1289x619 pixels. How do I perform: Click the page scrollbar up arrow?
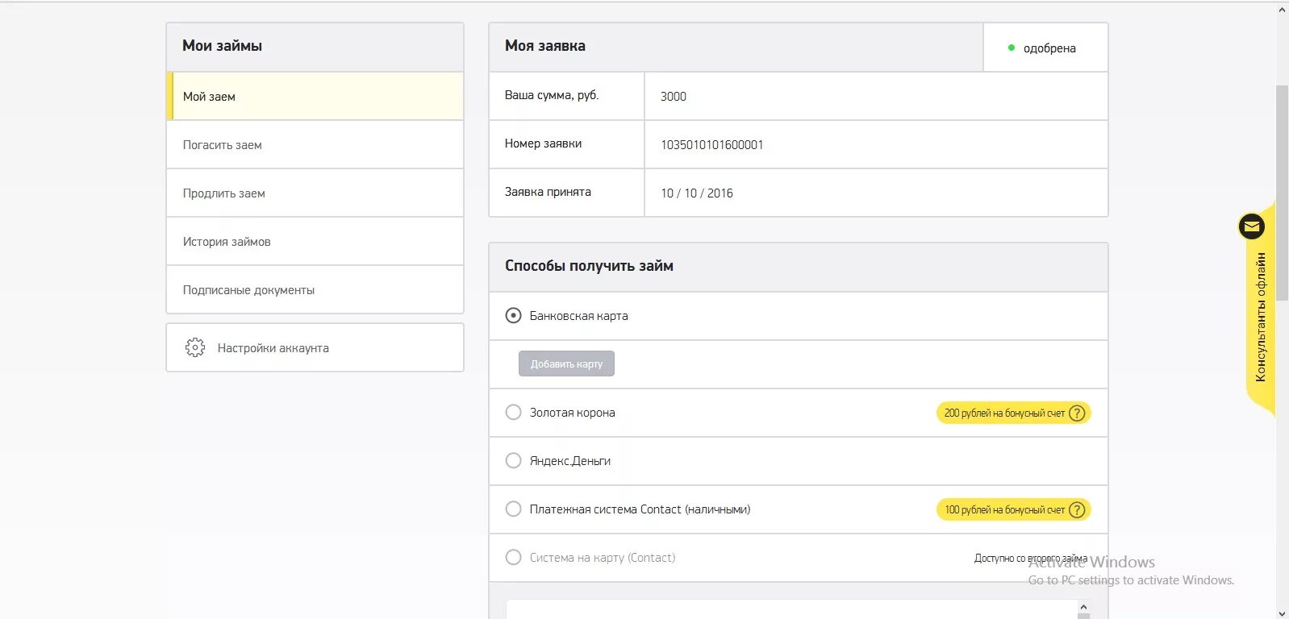click(x=1282, y=10)
